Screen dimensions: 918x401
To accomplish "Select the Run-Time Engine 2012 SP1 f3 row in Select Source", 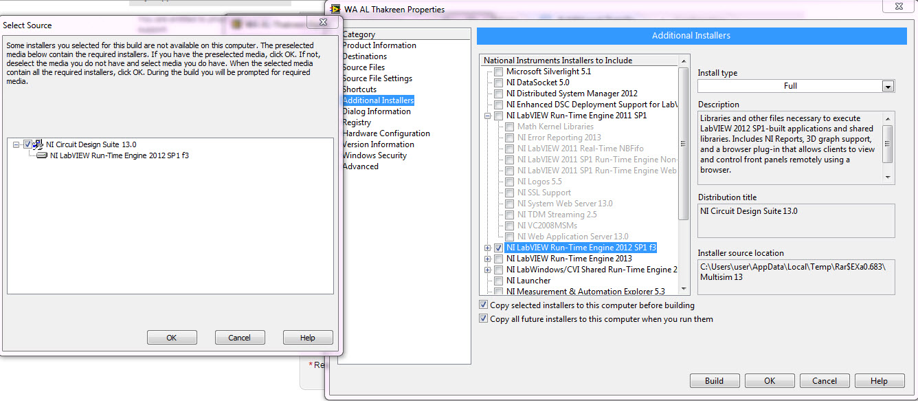I will [x=120, y=155].
